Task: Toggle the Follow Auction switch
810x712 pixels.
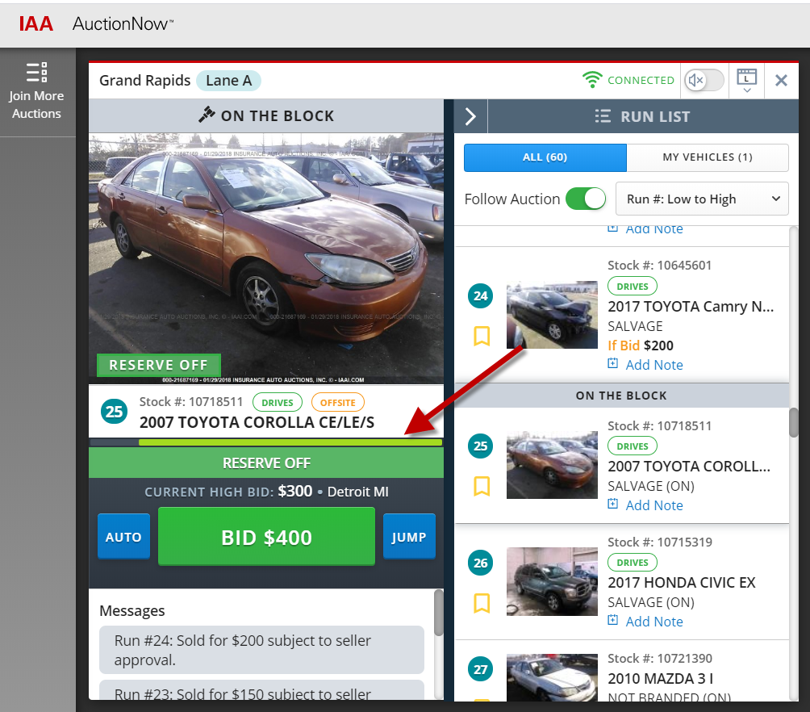Action: tap(586, 199)
